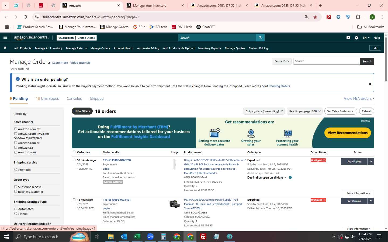388x242 pixels.
Task: Open the settings gear icon in Seller Central
Action: (x=357, y=38)
